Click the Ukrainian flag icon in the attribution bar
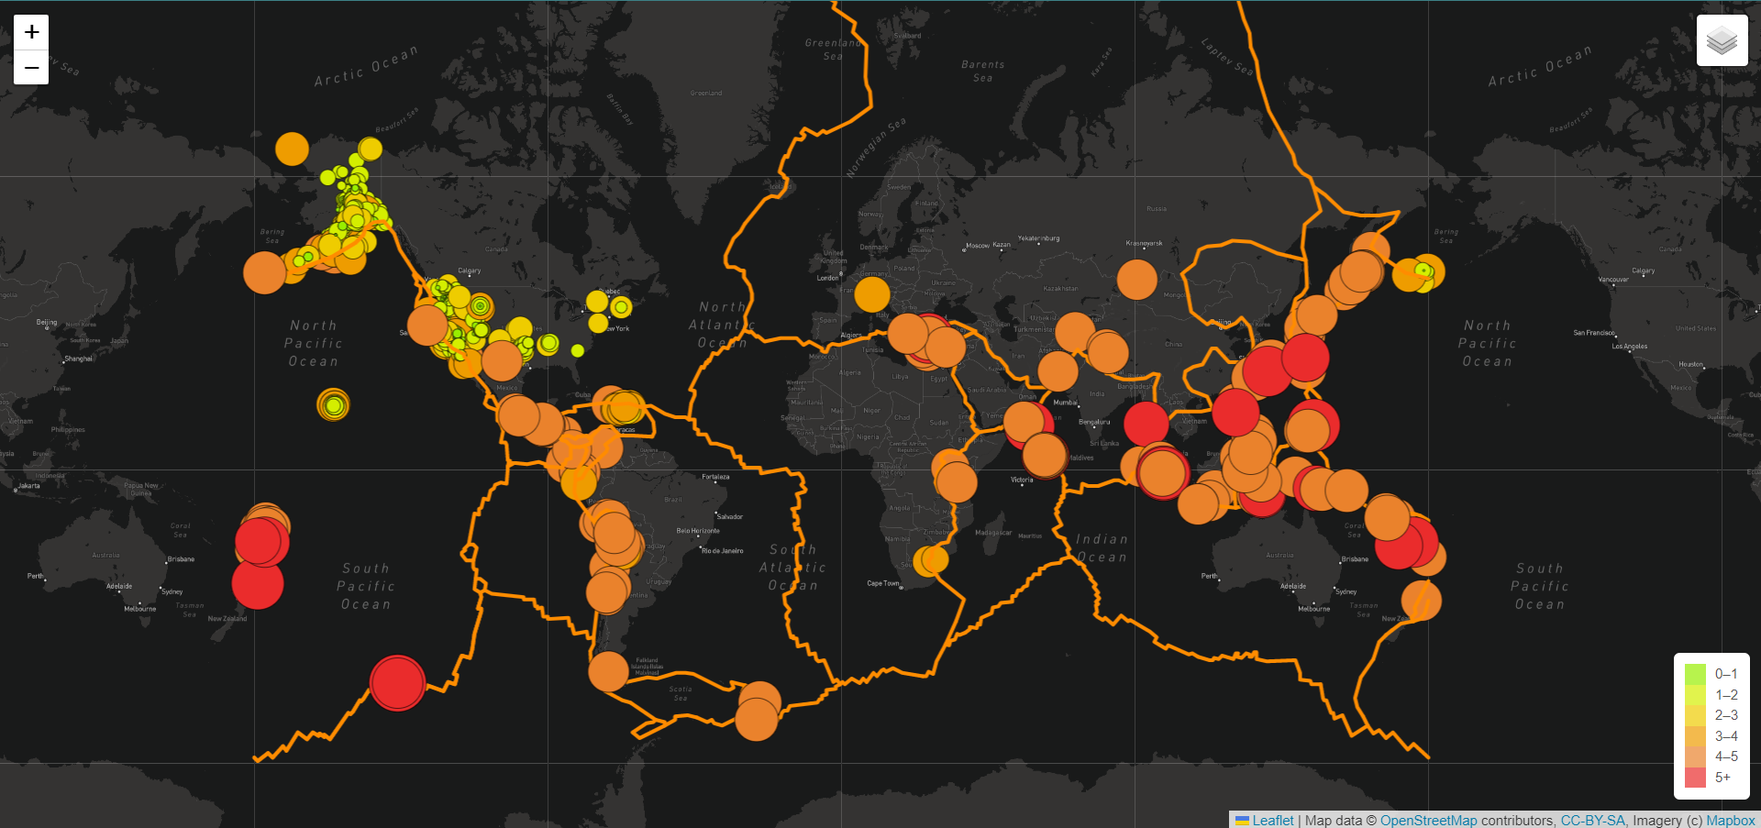This screenshot has width=1761, height=828. click(1243, 821)
